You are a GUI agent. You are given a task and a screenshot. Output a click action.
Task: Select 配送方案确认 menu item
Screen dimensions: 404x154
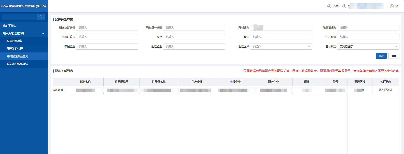pyautogui.click(x=15, y=41)
